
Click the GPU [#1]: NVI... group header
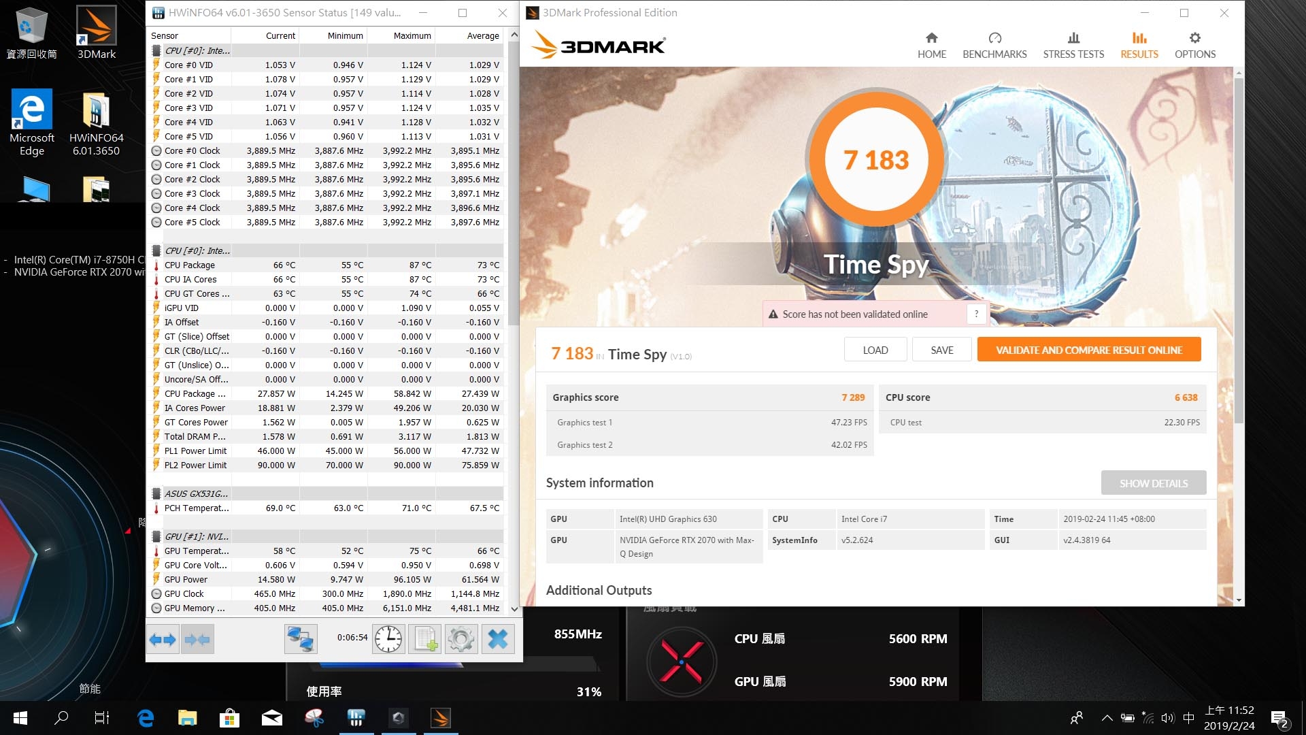click(326, 537)
